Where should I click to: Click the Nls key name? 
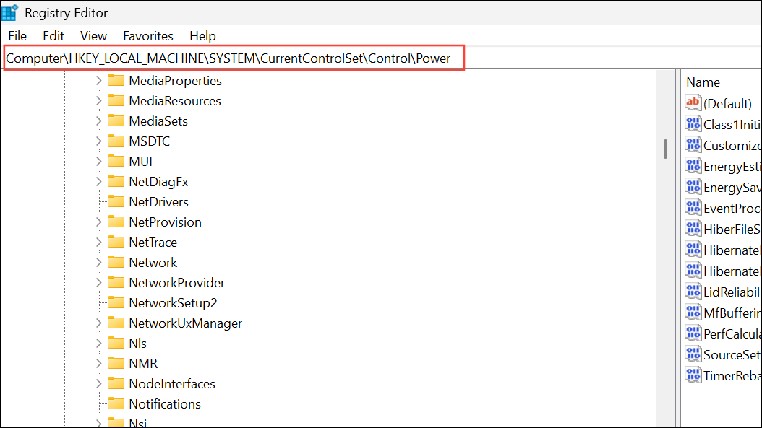137,343
